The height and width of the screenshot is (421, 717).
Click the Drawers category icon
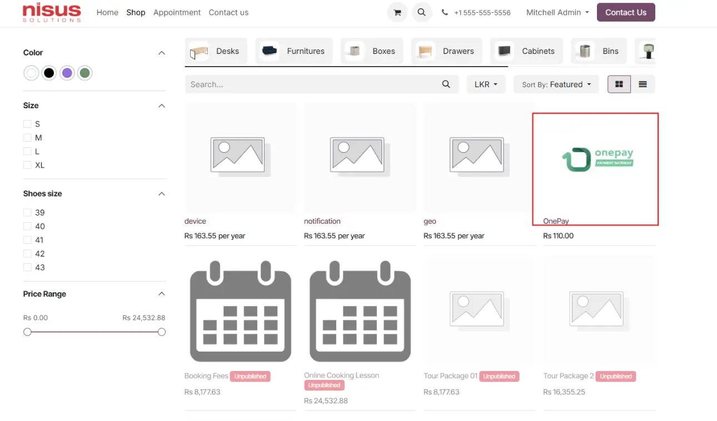[425, 51]
